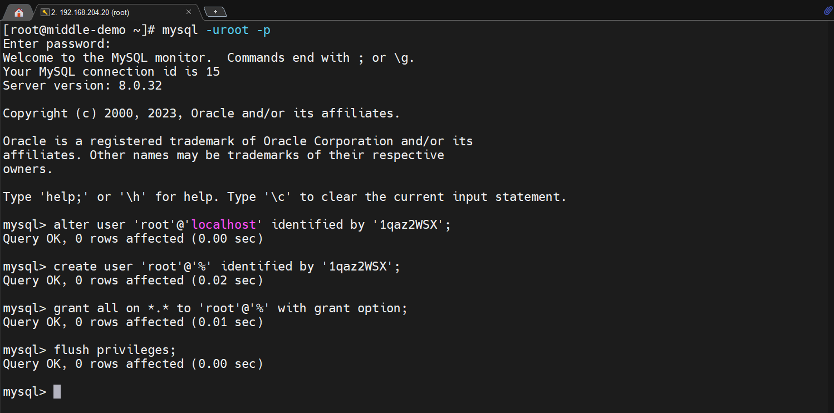The image size is (834, 413).
Task: Click the terminal cursor at last mysql prompt
Action: [x=57, y=392]
